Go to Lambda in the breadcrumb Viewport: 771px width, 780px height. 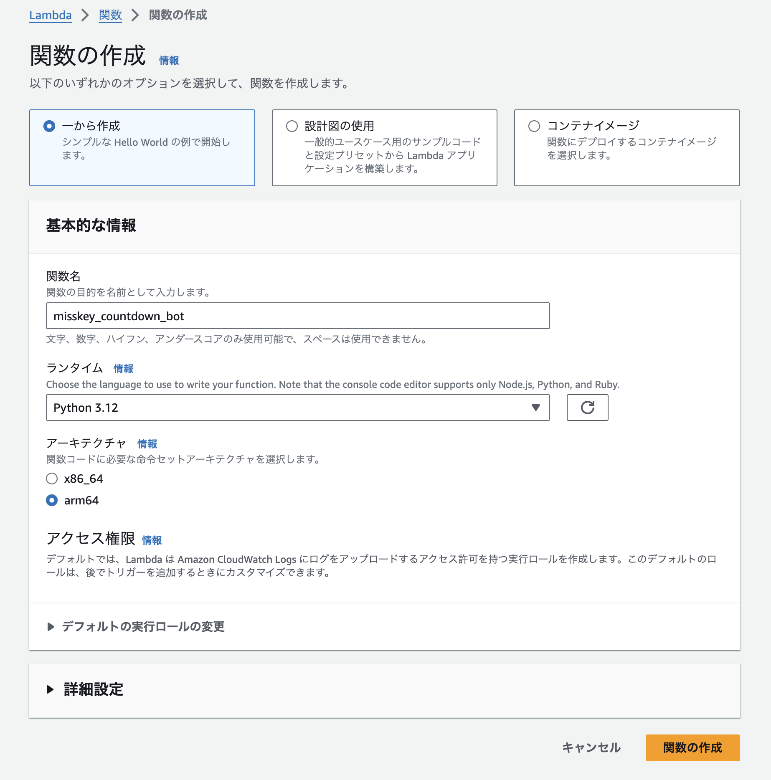pyautogui.click(x=51, y=15)
